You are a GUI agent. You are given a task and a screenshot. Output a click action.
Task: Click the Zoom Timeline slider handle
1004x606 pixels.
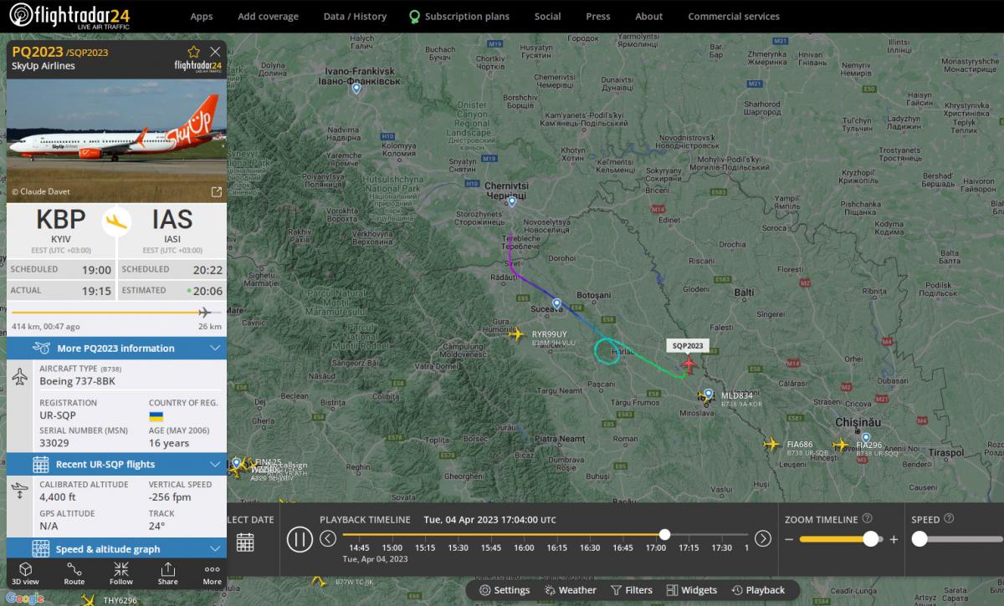pos(870,539)
